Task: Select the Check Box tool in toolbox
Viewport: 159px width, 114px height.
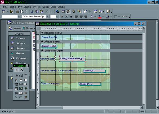Action: 25,80
